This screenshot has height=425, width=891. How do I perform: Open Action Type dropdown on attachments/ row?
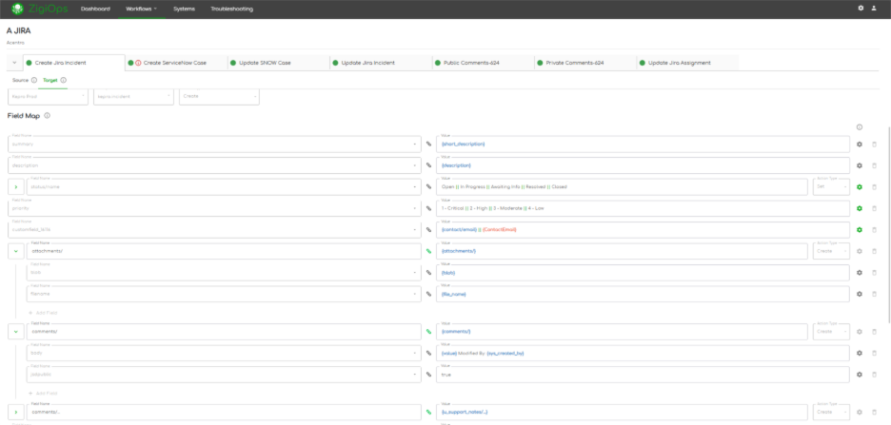coord(831,251)
